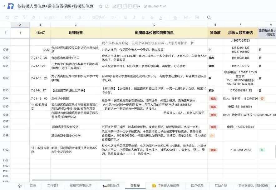Select the 需救援 sheet tab
The width and height of the screenshot is (276, 190).
point(135,185)
